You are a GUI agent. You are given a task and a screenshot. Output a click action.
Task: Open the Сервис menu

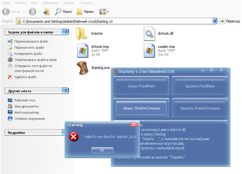click(69, 3)
